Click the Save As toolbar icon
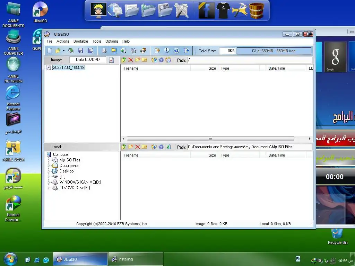The width and height of the screenshot is (355, 266). 90,51
